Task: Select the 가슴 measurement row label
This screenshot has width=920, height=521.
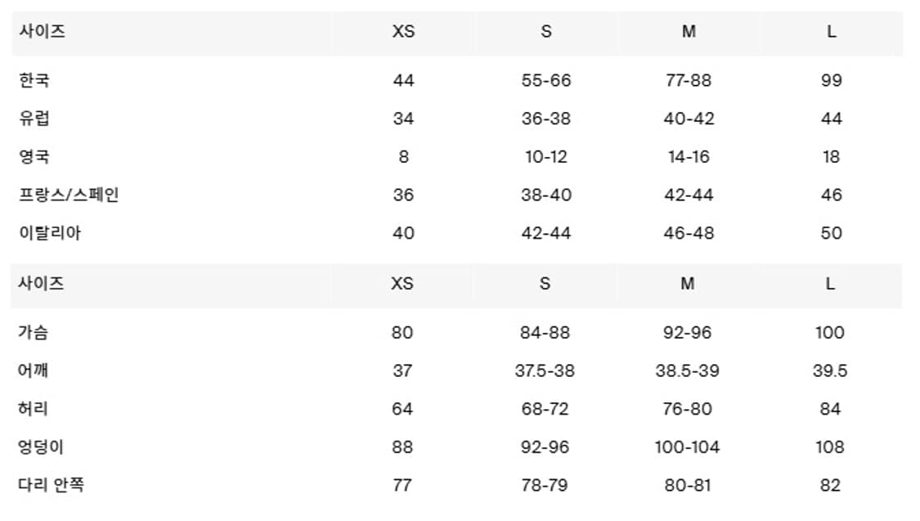Action: pos(34,332)
